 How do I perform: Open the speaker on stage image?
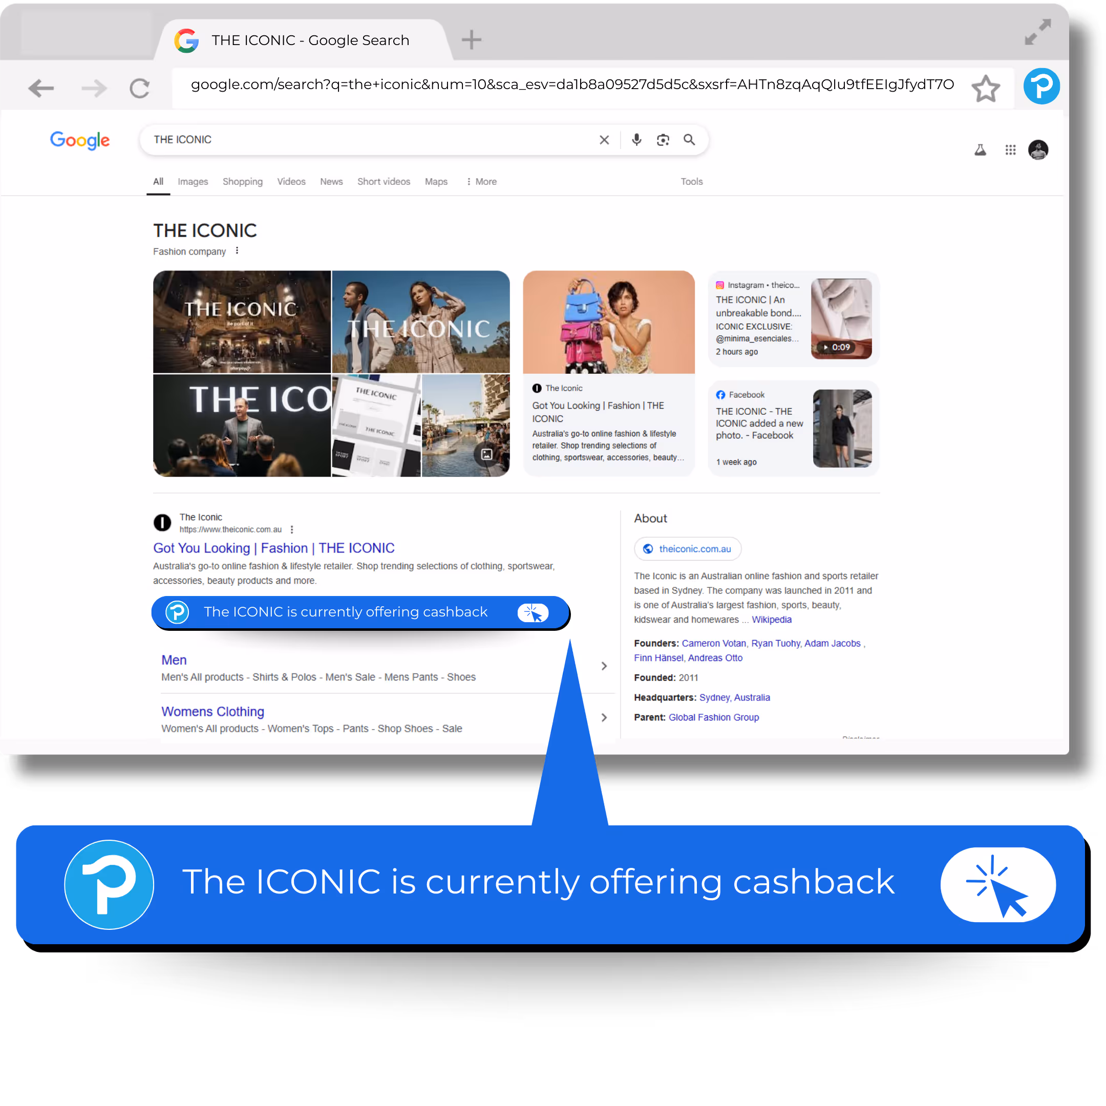(242, 426)
